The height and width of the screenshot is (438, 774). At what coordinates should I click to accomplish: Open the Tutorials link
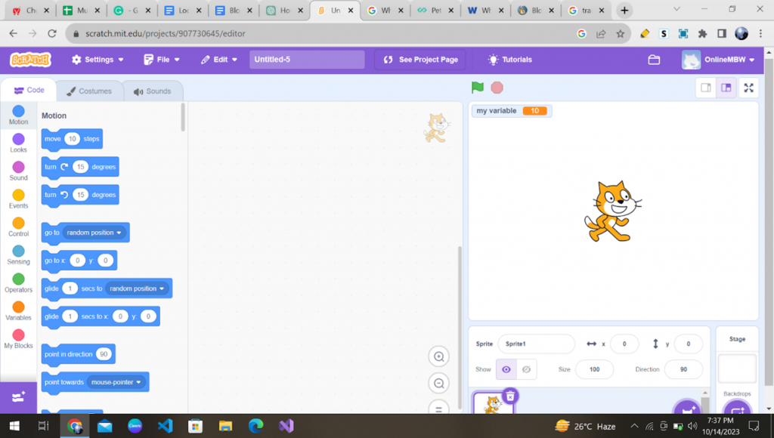(510, 60)
